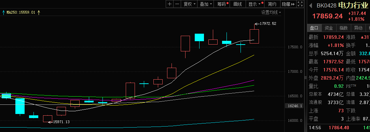Toggle fullscreen chart view icon

(x=300, y=4)
